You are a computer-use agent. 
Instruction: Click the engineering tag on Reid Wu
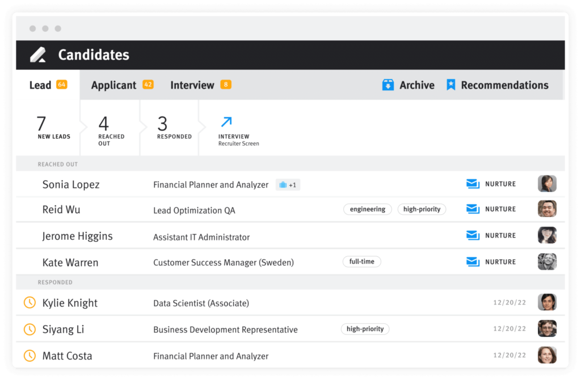click(368, 209)
